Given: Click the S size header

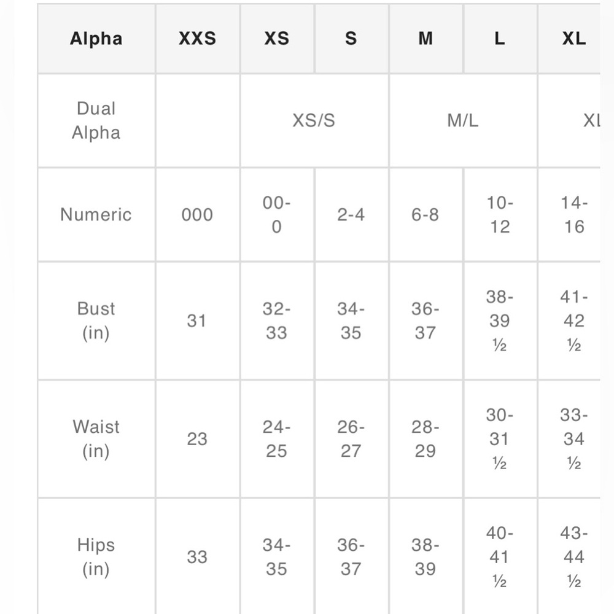Looking at the screenshot, I should point(351,38).
